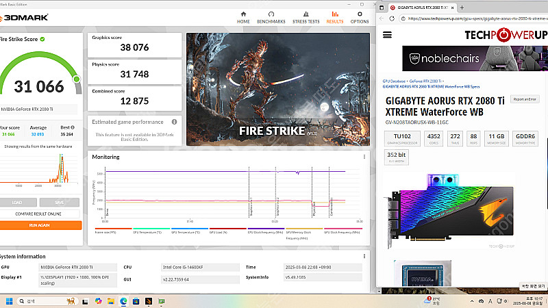Image resolution: width=548 pixels, height=308 pixels.
Task: Switch to Stress Tests in 3DMark
Action: [306, 18]
